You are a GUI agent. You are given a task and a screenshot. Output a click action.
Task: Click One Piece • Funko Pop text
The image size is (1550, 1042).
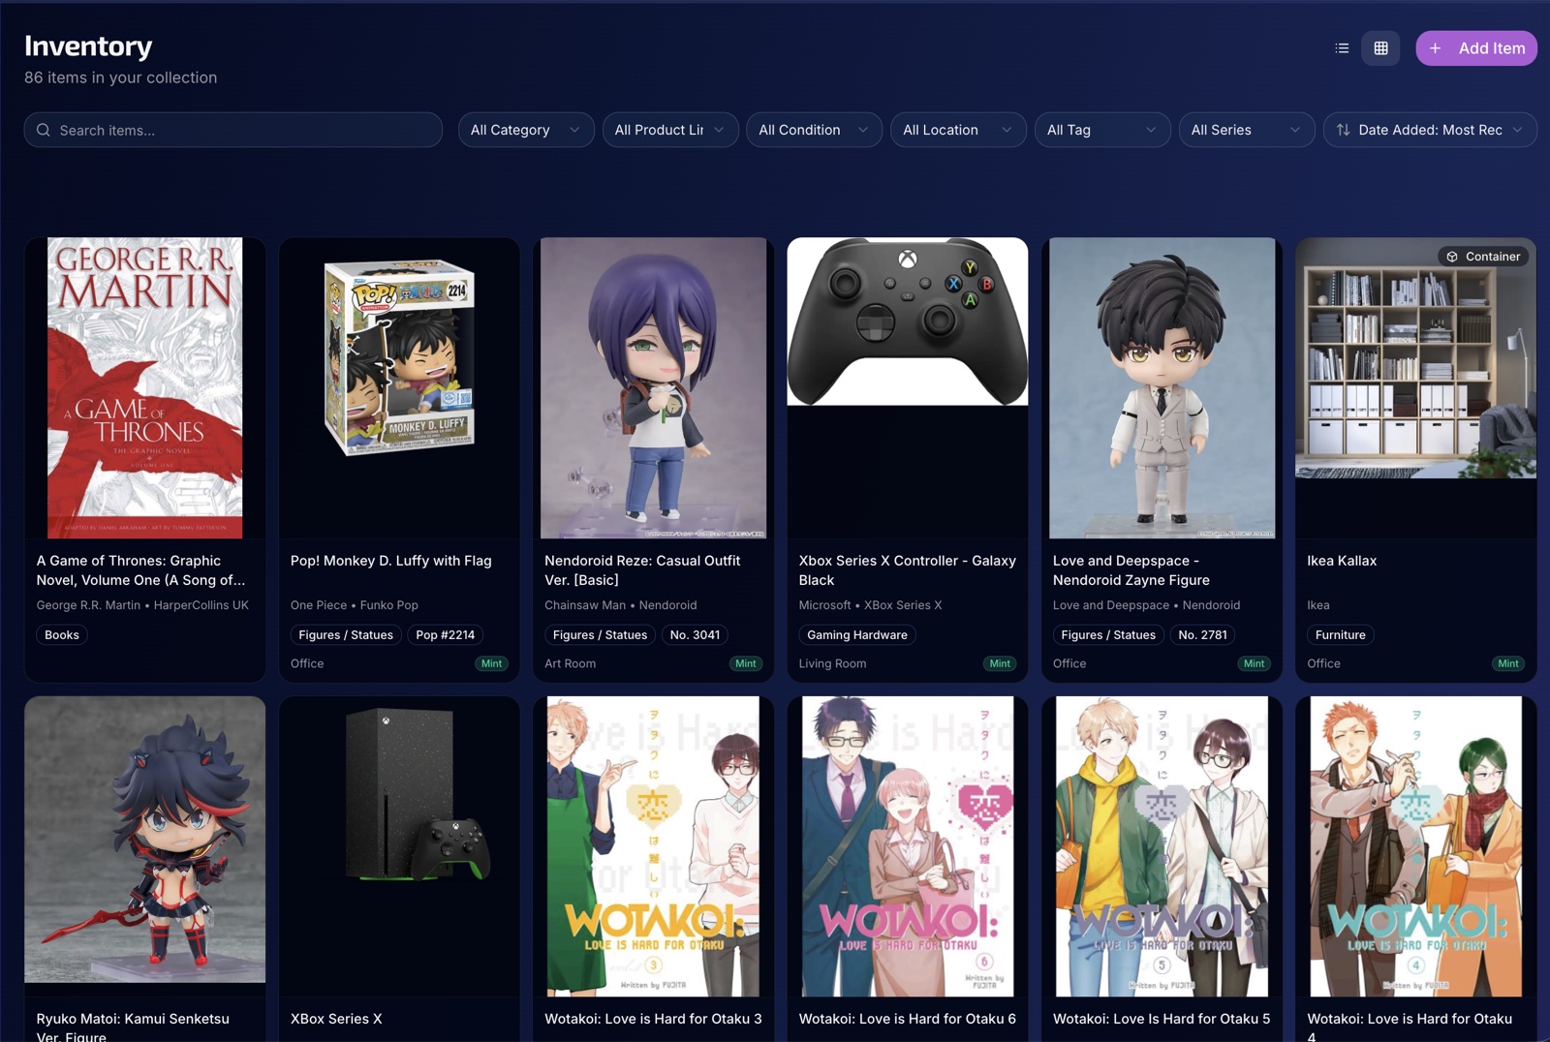coord(355,605)
